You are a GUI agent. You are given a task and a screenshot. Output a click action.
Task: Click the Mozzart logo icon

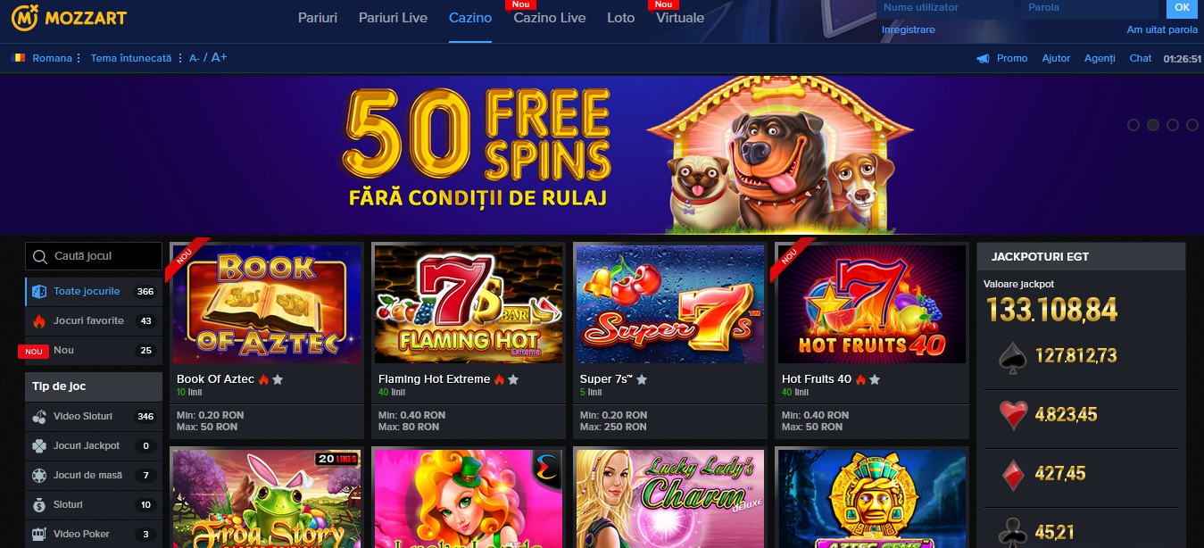24,16
